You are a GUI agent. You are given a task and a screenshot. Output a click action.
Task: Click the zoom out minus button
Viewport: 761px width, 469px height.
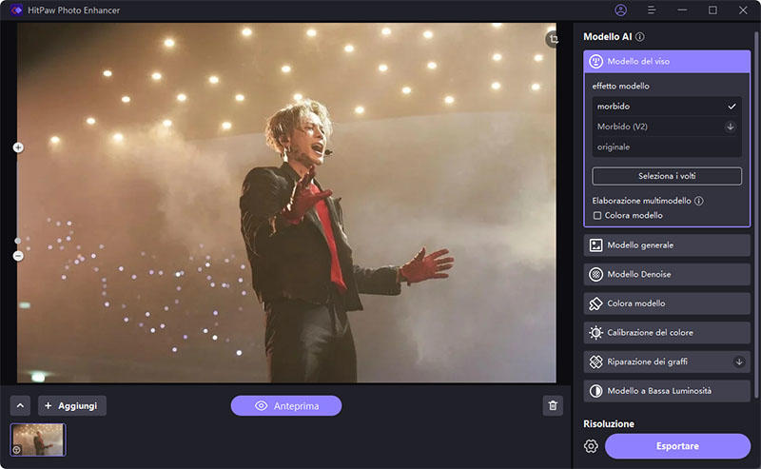pos(18,255)
